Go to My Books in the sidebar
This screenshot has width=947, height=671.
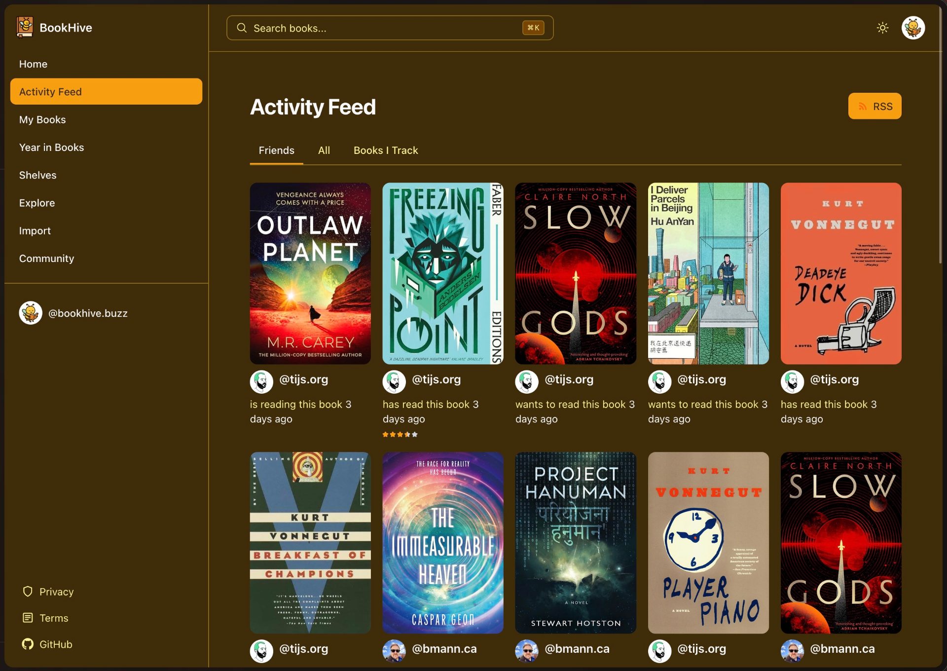(x=42, y=120)
